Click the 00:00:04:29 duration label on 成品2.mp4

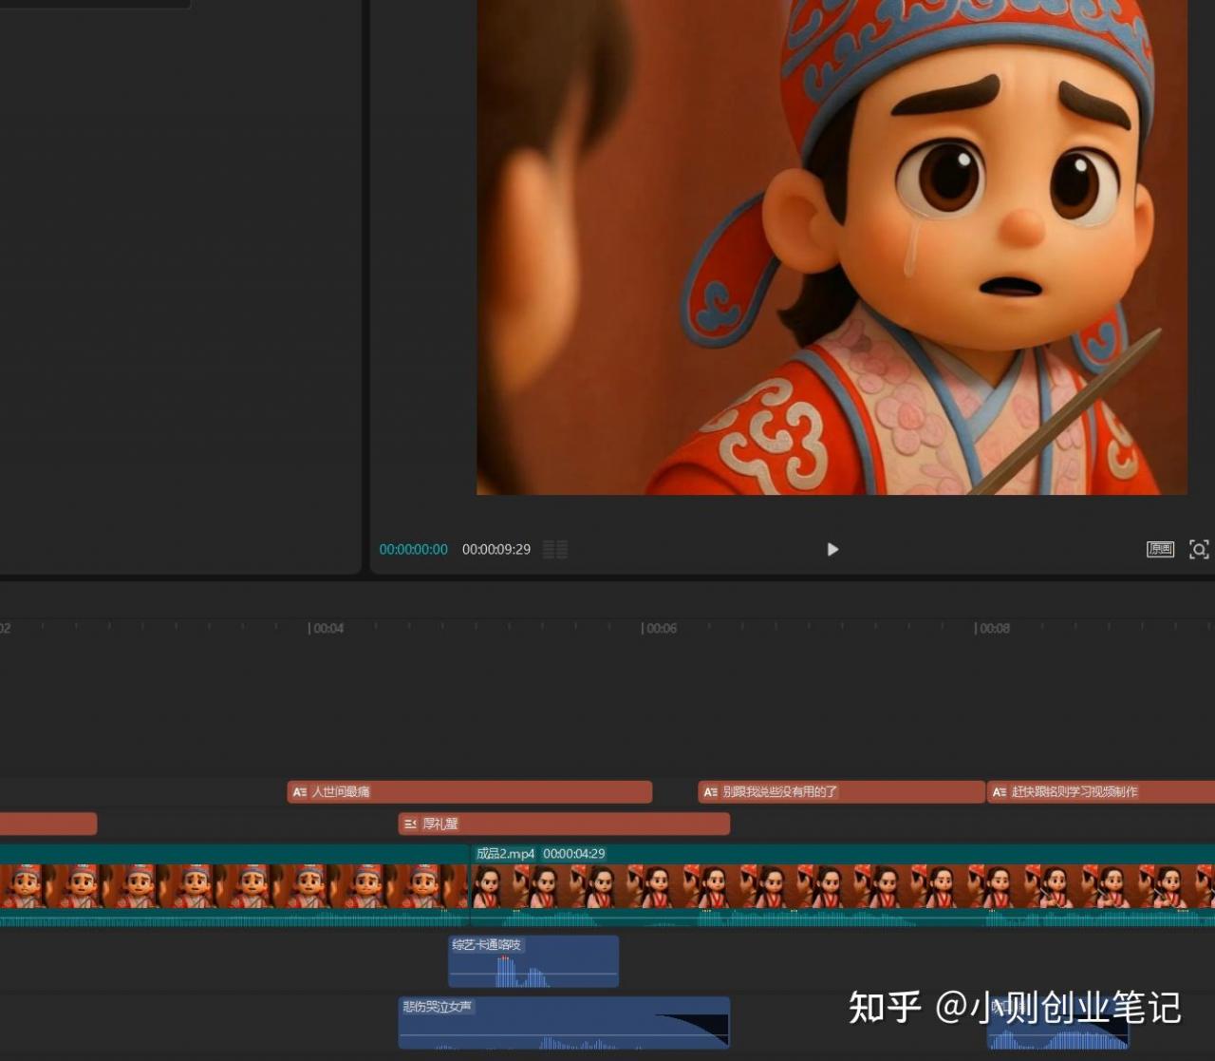coord(573,854)
